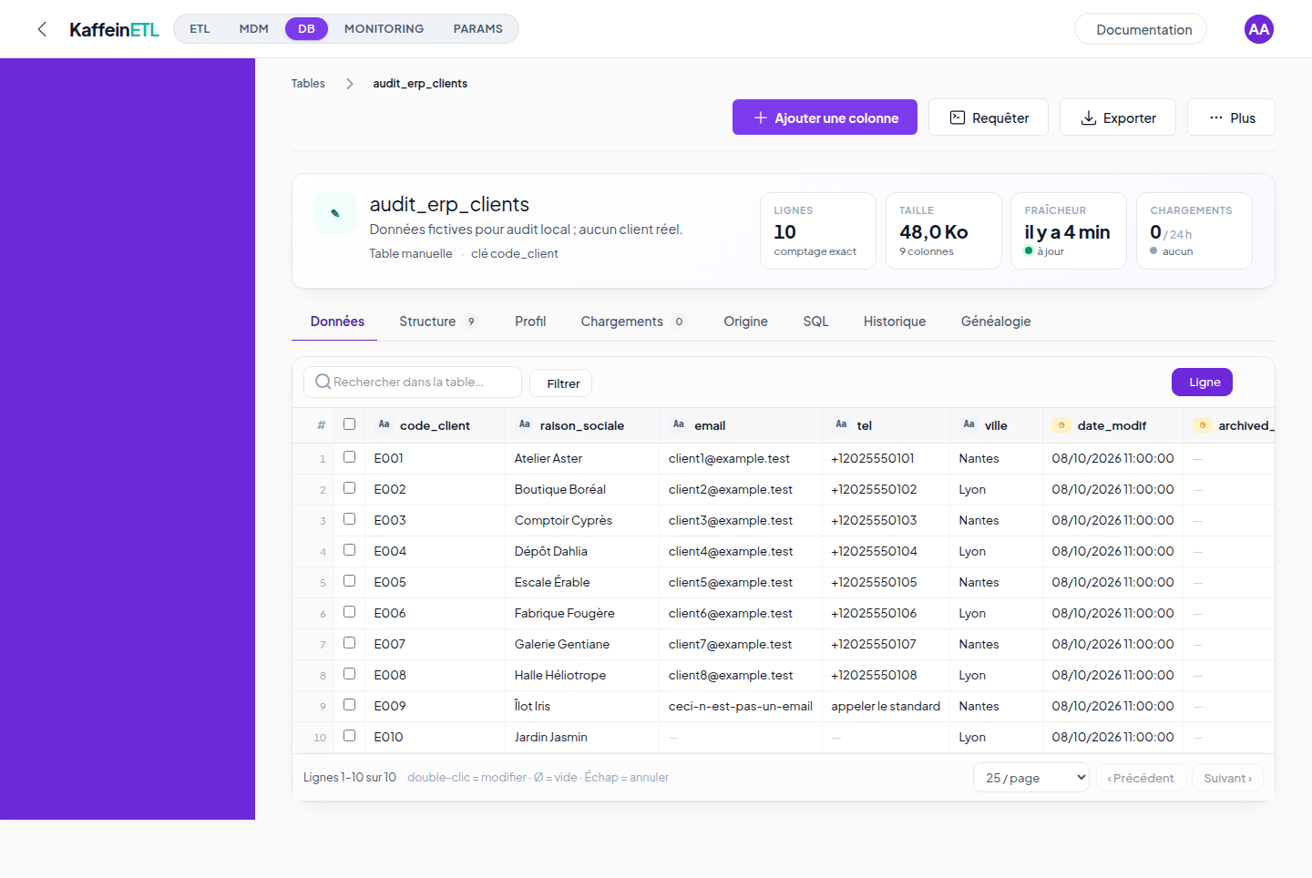Screen dimensions: 1312x878
Task: Click the text type icon of ville column
Action: 969,424
